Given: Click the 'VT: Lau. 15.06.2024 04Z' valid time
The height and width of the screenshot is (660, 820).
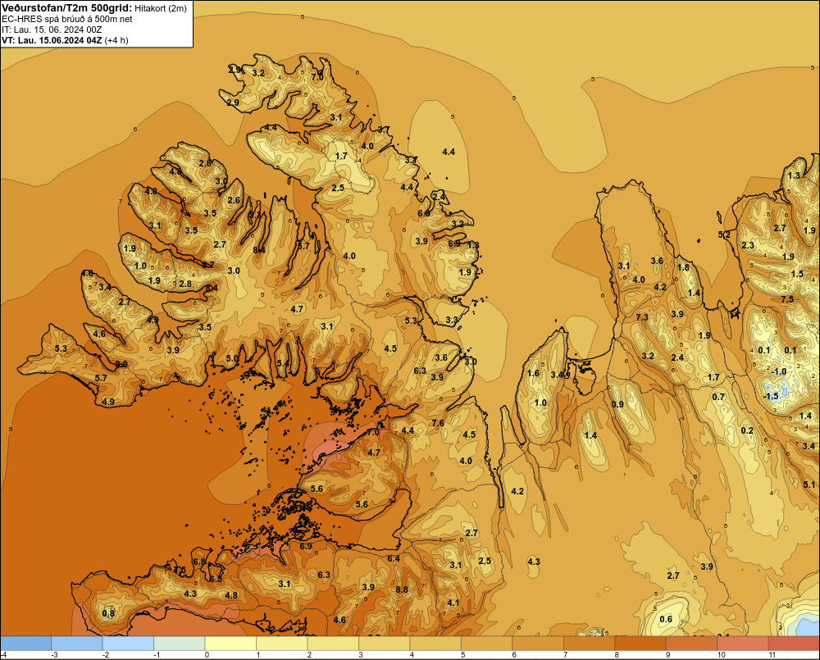Looking at the screenshot, I should [x=52, y=40].
